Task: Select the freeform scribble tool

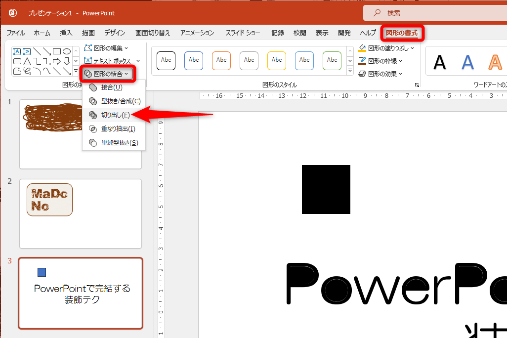Action: point(27,71)
